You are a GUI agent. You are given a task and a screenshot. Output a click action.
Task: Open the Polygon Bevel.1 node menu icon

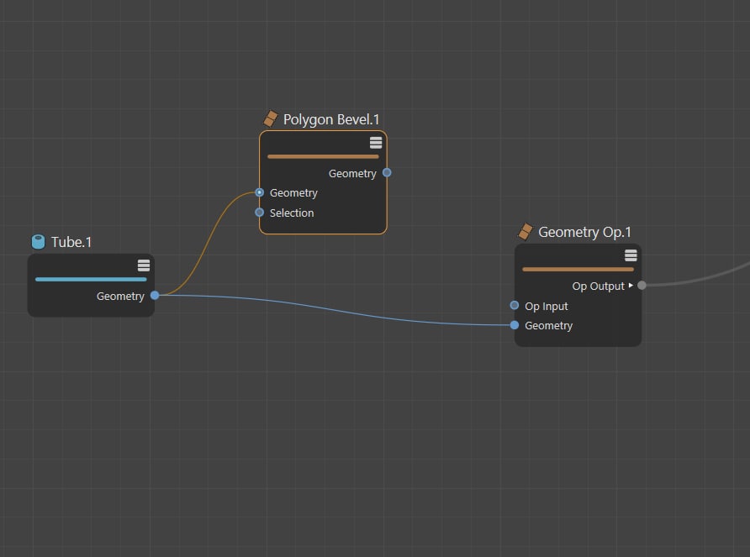[x=376, y=143]
